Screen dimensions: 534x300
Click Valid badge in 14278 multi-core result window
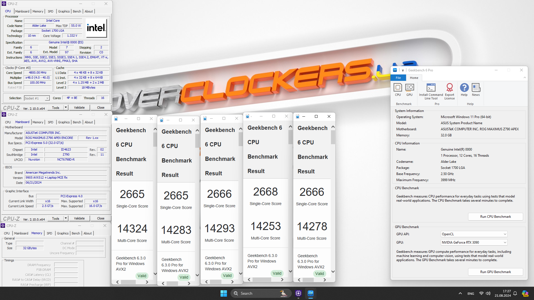(x=319, y=274)
